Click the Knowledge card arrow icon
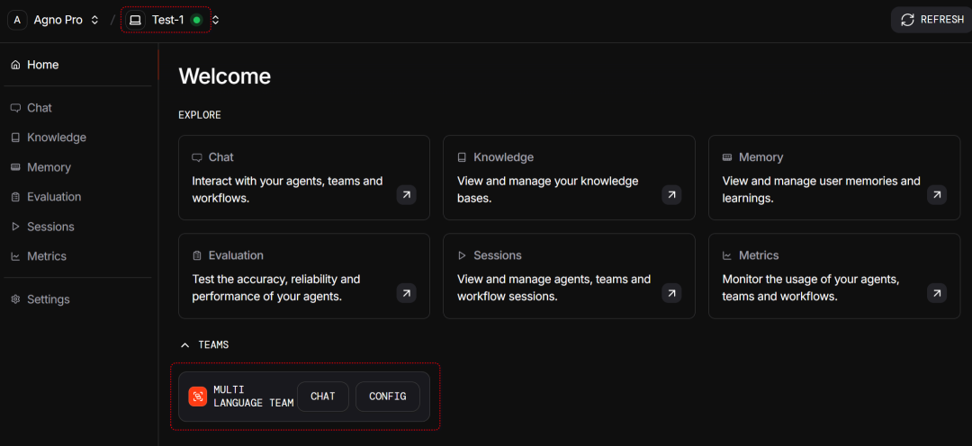The image size is (972, 446). [671, 195]
